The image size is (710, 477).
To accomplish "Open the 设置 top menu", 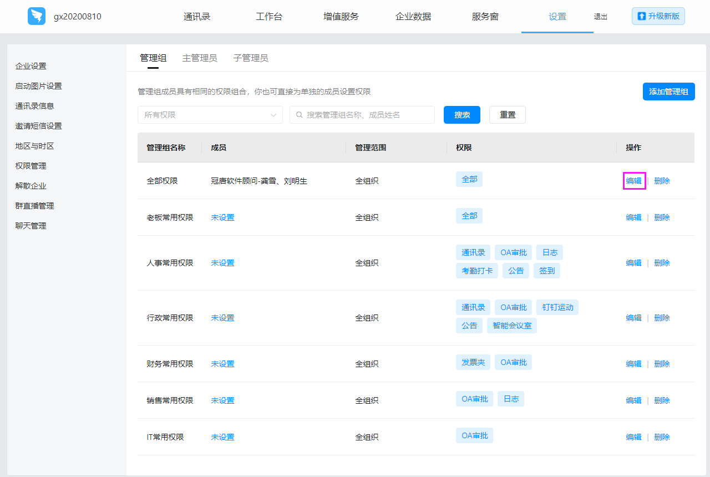I will [x=557, y=17].
